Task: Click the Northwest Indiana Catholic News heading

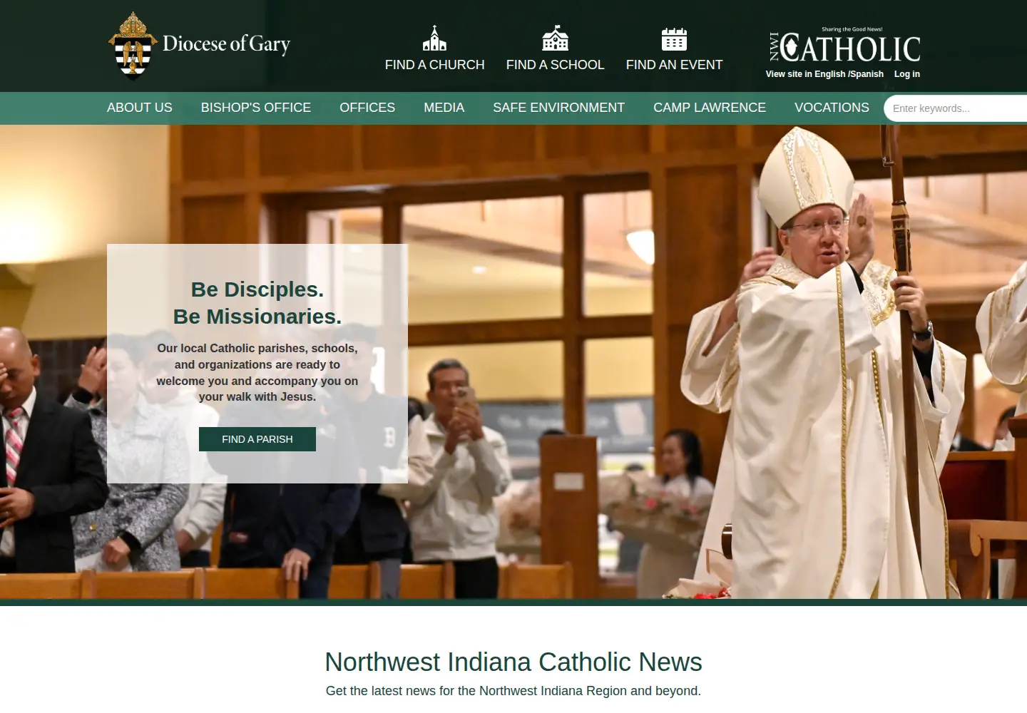Action: pos(513,662)
